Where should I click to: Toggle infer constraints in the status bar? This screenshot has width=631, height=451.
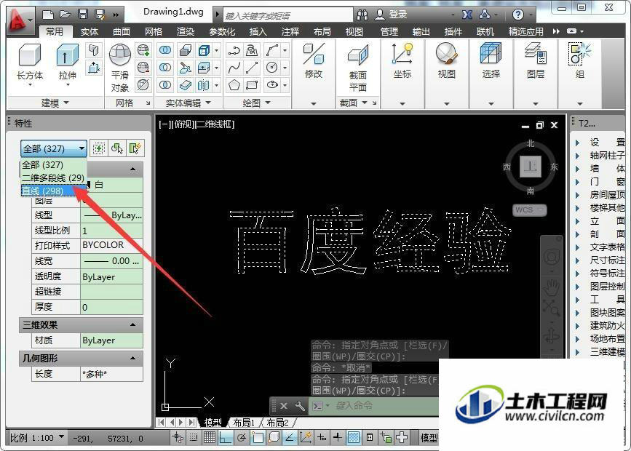pos(178,437)
